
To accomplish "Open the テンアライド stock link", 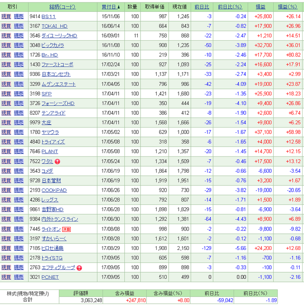I will (54, 113).
